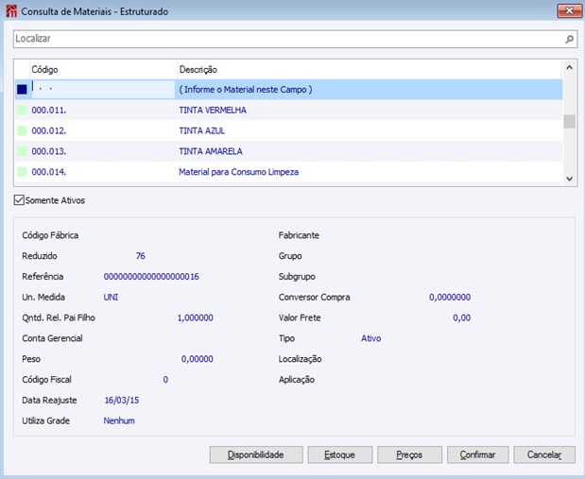Click the green marker beside 000.011.
Image resolution: width=585 pixels, height=479 pixels.
pyautogui.click(x=22, y=110)
